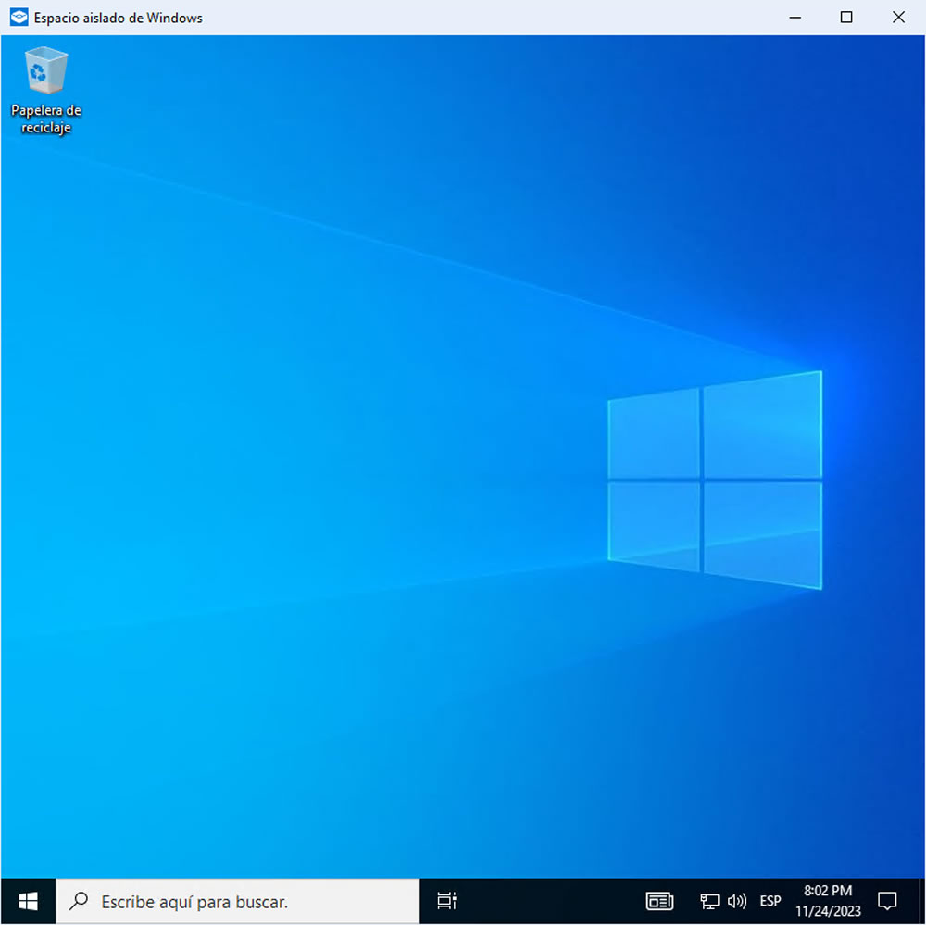The height and width of the screenshot is (925, 926).
Task: Click Show desktop strip at taskbar's end
Action: [x=922, y=900]
